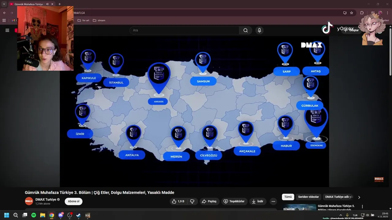The image size is (392, 220).
Task: Open the Chrome extensions puzzle icon
Action: [x=362, y=13]
